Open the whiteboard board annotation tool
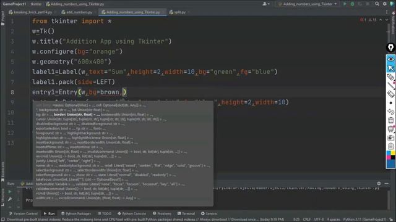Image resolution: width=396 pixels, height=222 pixels. click(390, 129)
